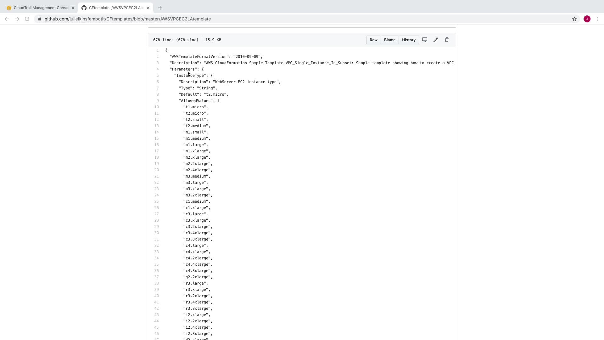Open the user profile avatar icon
The height and width of the screenshot is (340, 604).
click(x=587, y=19)
